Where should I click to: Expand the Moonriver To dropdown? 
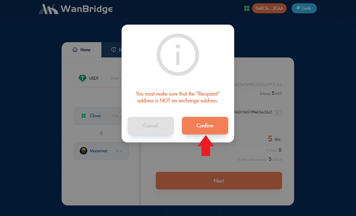(101, 151)
